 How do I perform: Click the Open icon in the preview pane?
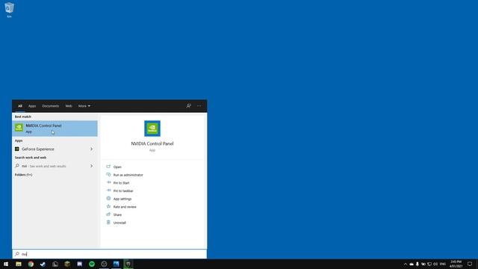tap(108, 167)
